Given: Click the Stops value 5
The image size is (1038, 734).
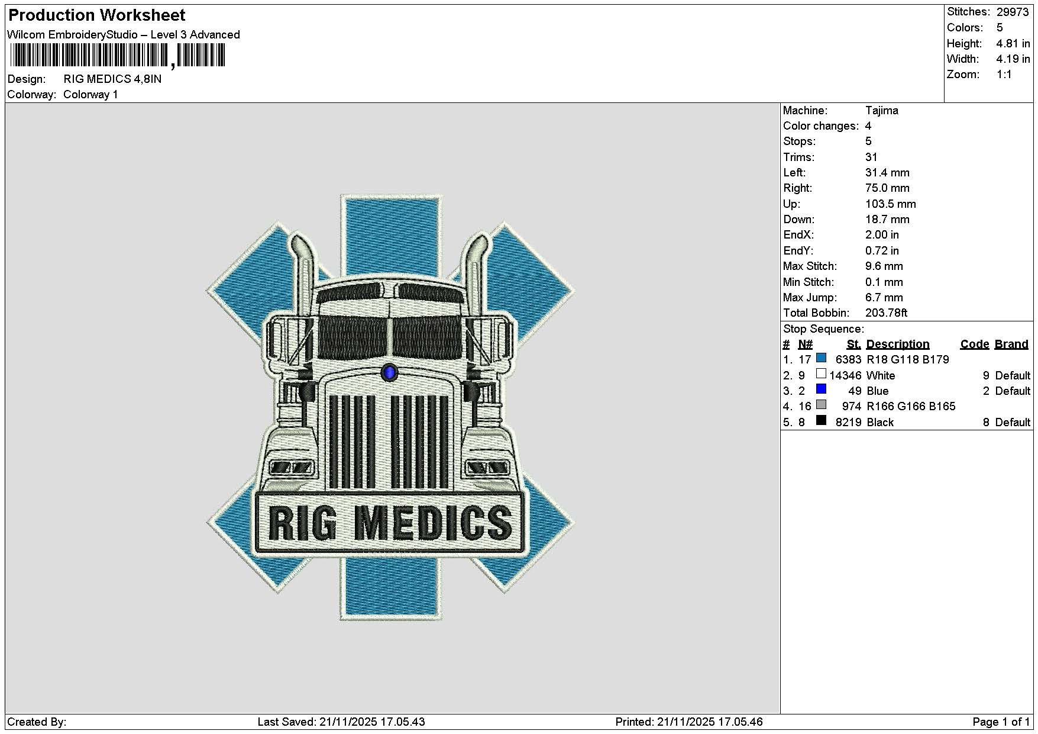Looking at the screenshot, I should [x=868, y=141].
